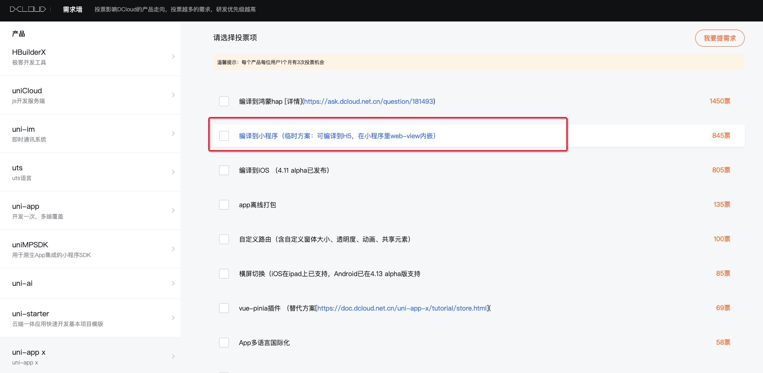This screenshot has width=763, height=373.
Task: Click the 845票 vote count
Action: [721, 136]
